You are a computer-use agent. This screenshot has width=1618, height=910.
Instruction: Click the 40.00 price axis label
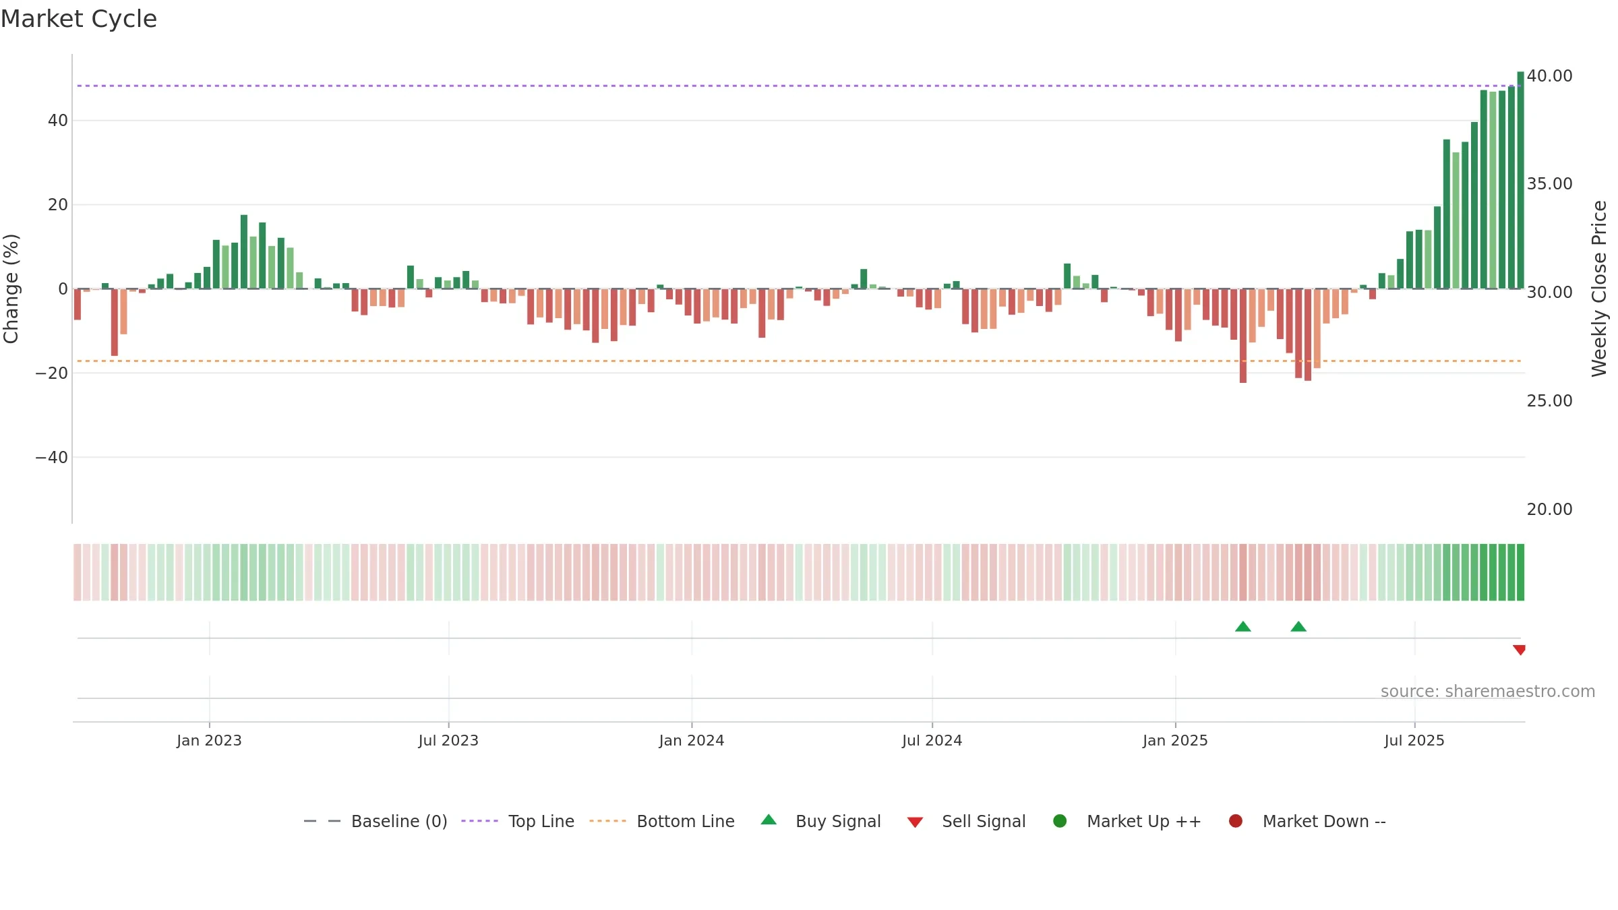[x=1549, y=75]
